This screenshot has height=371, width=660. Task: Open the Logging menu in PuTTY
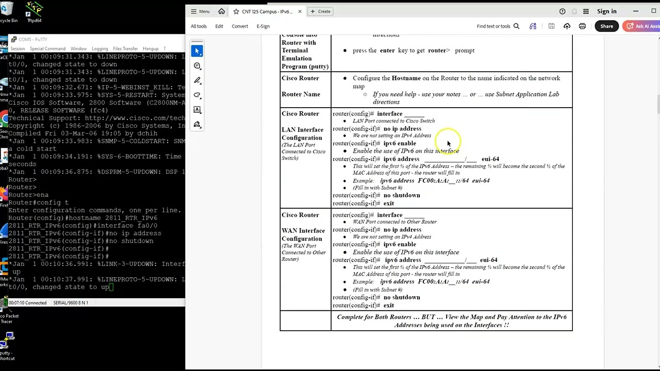point(100,49)
